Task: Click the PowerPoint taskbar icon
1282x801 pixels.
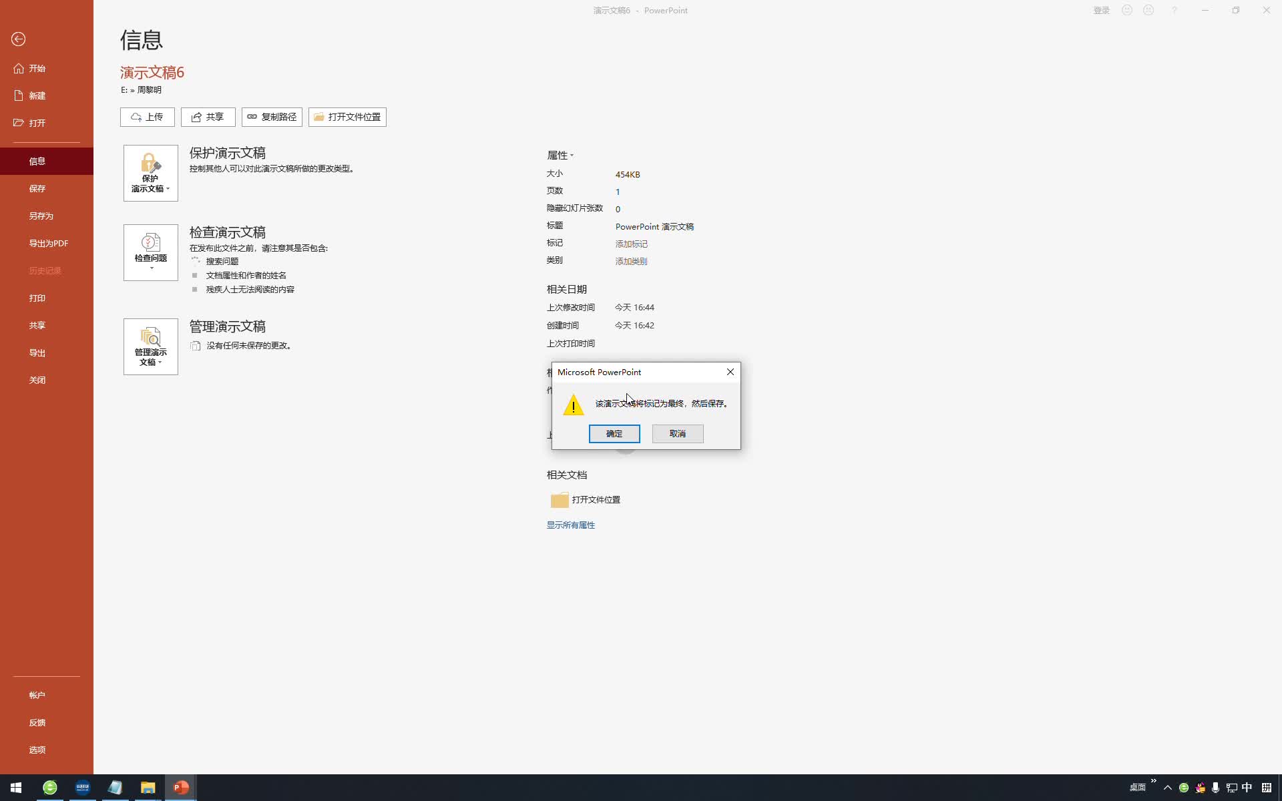Action: (181, 788)
